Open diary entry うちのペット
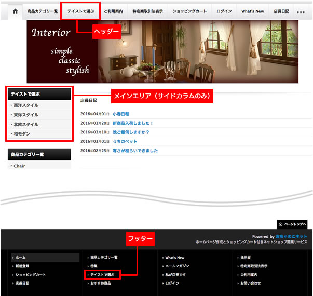Viewport: 313px width, 296px height. (x=125, y=141)
